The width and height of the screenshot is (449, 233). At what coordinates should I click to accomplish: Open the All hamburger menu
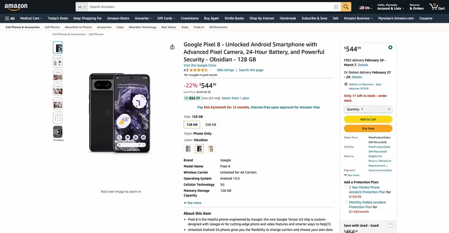coord(10,18)
